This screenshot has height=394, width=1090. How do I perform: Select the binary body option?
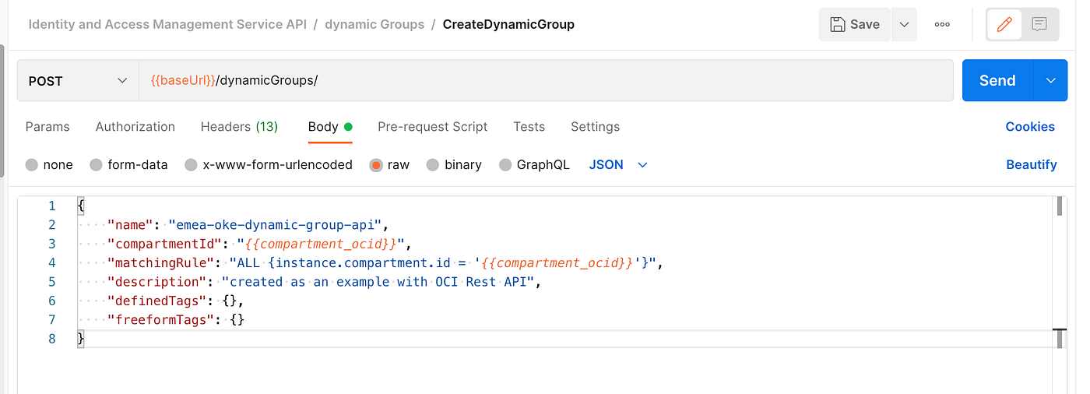tap(433, 165)
